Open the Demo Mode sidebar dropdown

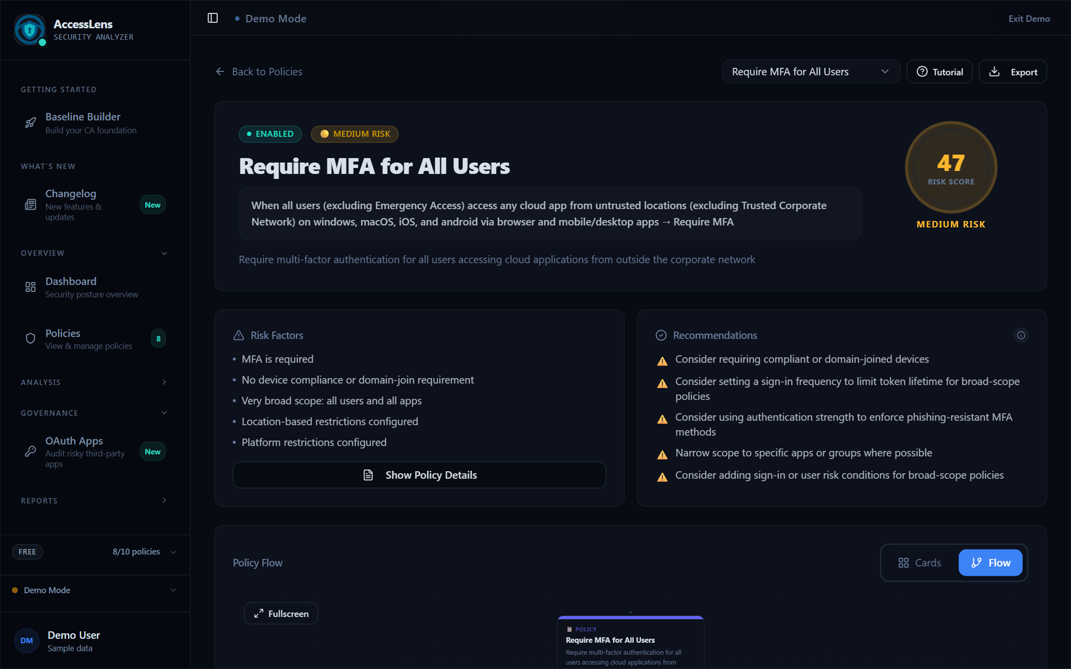pos(95,590)
